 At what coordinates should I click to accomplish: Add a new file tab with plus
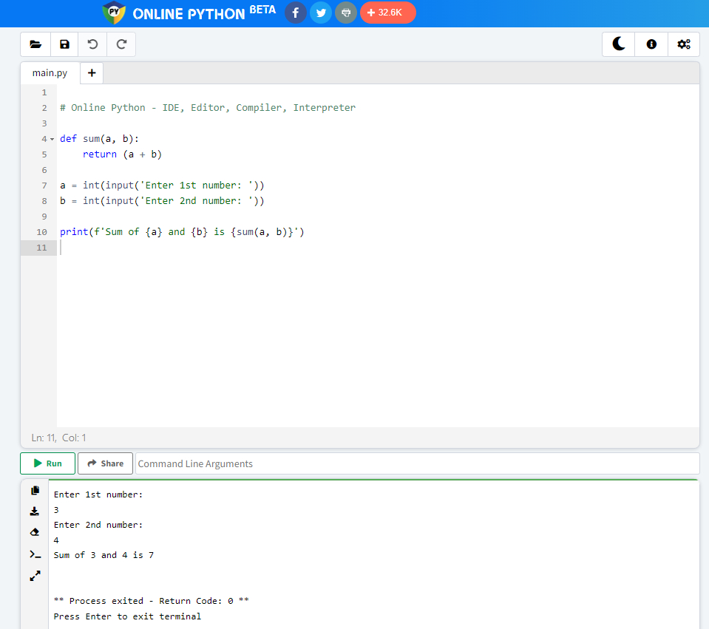click(92, 72)
